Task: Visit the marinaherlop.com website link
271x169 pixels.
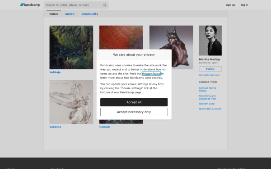Action: click(x=209, y=75)
